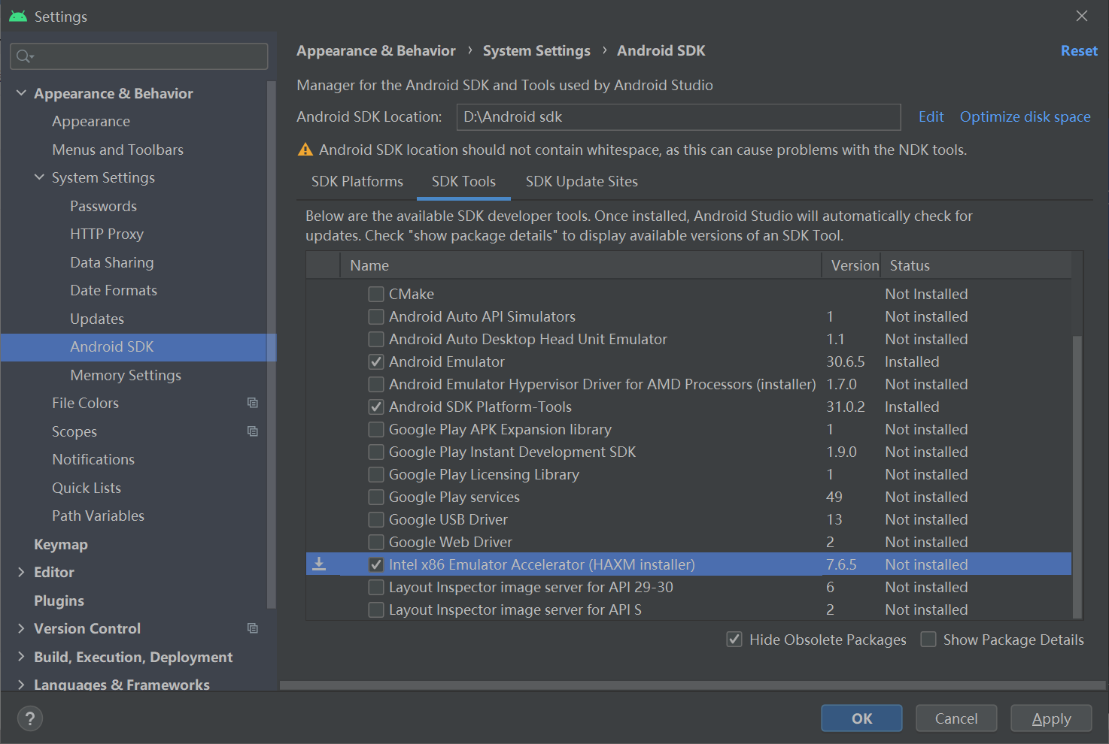
Task: Open Memory Settings page
Action: (x=126, y=375)
